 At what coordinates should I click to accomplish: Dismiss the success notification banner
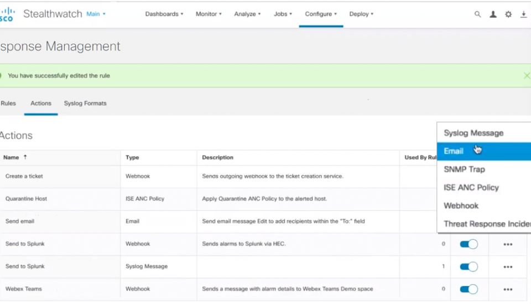527,75
